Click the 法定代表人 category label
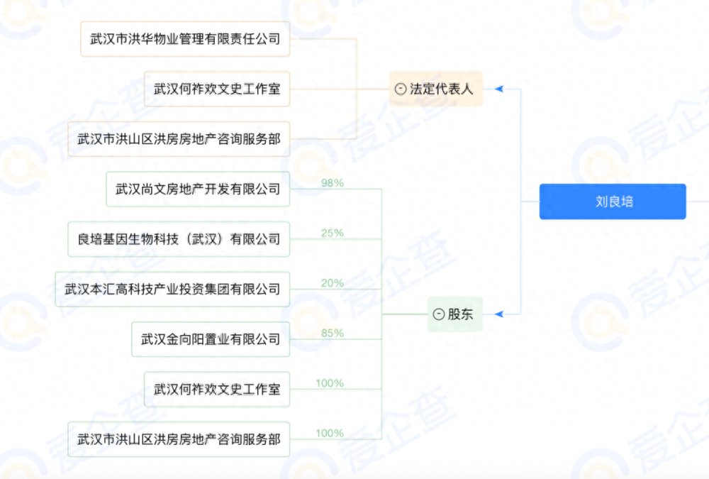 point(441,89)
